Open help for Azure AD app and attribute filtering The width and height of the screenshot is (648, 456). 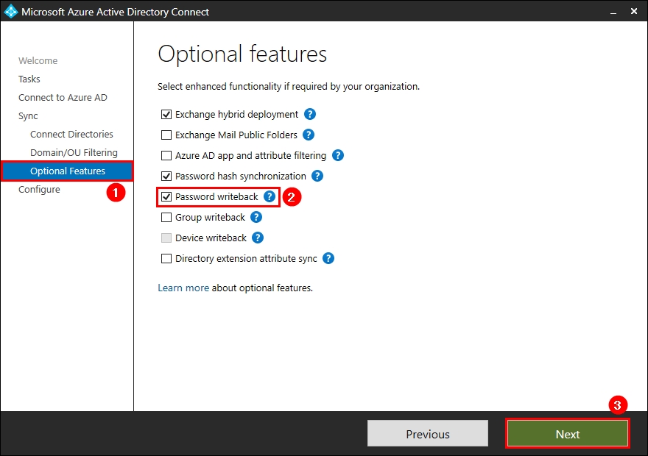(x=338, y=155)
